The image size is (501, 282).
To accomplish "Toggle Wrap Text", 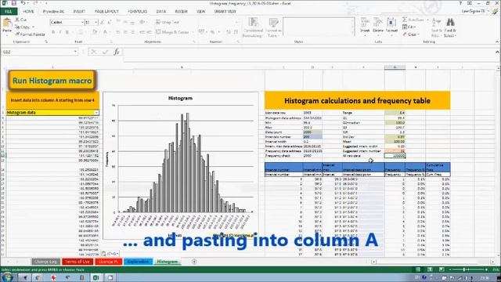I will 168,23.
